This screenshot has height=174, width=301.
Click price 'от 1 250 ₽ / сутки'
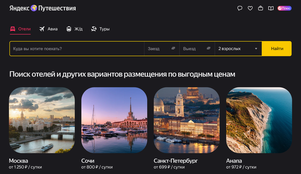[25, 167]
